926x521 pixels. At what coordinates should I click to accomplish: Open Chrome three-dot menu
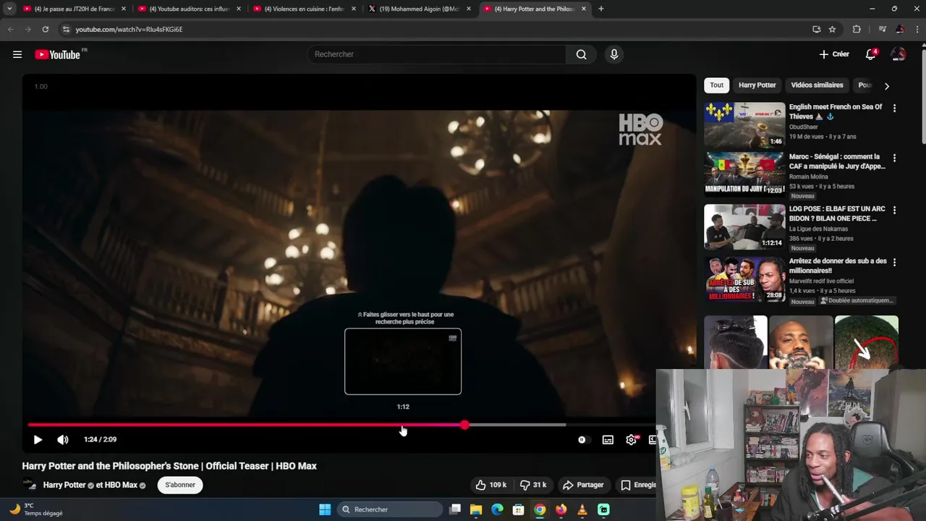pos(917,29)
